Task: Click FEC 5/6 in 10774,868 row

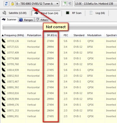Action: pos(65,58)
